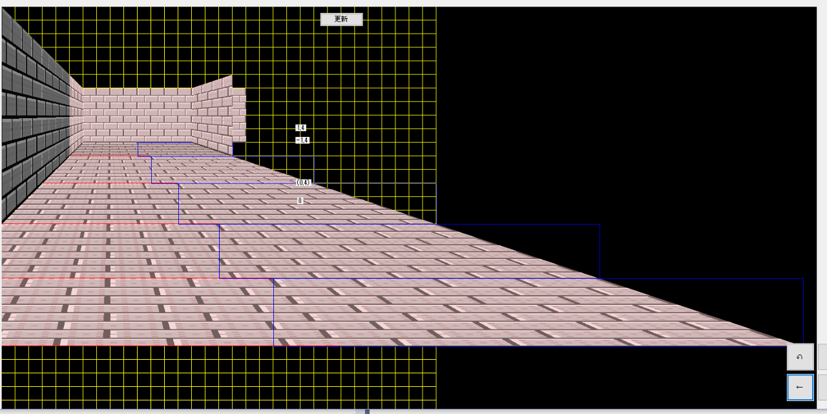The image size is (827, 414).
Task: Click the yellow grid below the floor
Action: tap(194, 378)
